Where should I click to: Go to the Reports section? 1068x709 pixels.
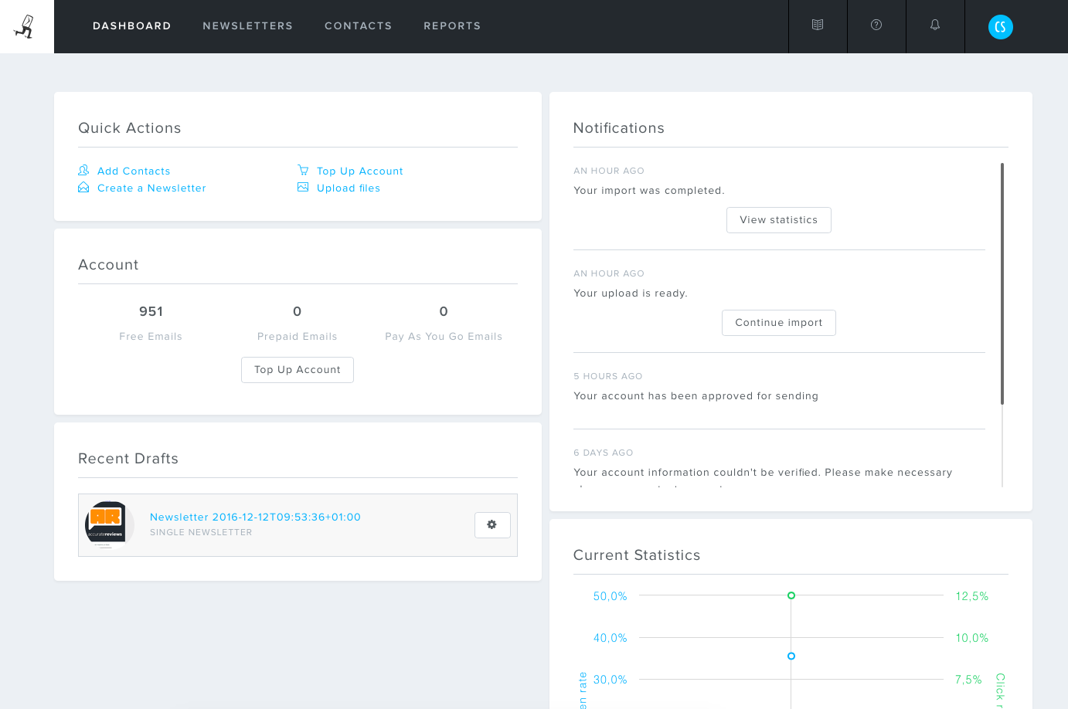(452, 26)
